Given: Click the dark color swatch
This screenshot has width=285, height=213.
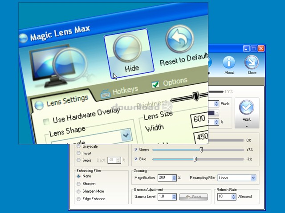Looking at the screenshot, I should (x=212, y=113).
